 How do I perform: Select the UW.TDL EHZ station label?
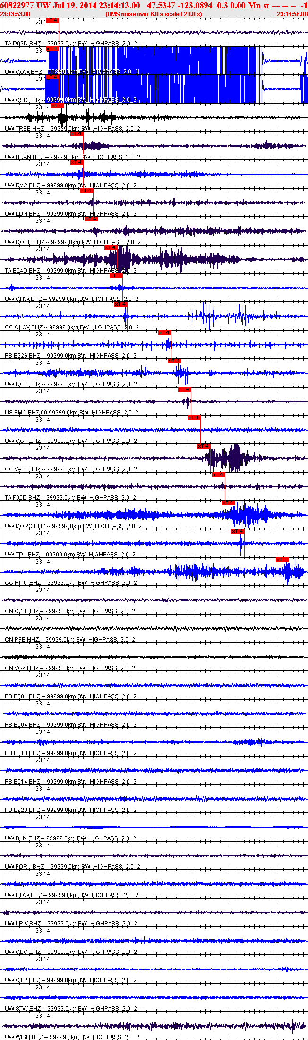[x=22, y=555]
